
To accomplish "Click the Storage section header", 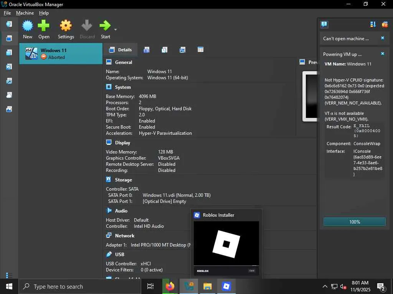I will pyautogui.click(x=123, y=180).
